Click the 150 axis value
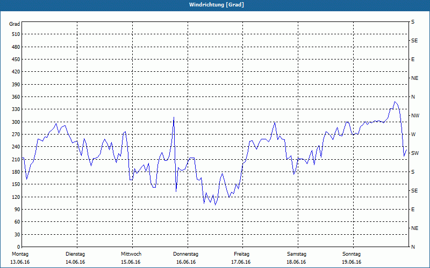 (16, 184)
